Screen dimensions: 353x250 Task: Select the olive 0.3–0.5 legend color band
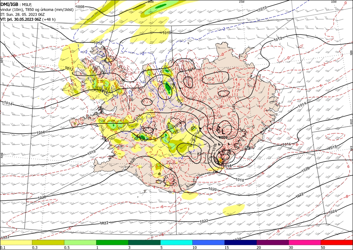point(48,242)
